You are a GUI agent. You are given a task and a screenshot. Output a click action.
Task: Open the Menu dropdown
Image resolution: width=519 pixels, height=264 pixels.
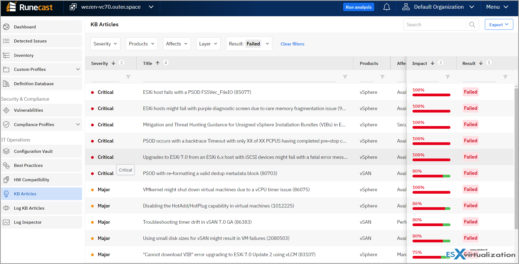pos(497,7)
